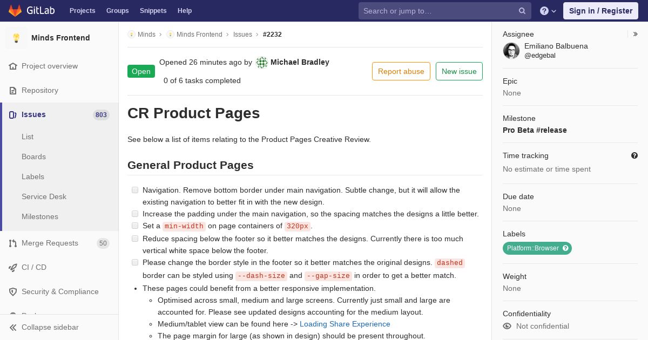Open the Labels sidebar item
Viewport: 648px width, 340px height.
[x=33, y=176]
